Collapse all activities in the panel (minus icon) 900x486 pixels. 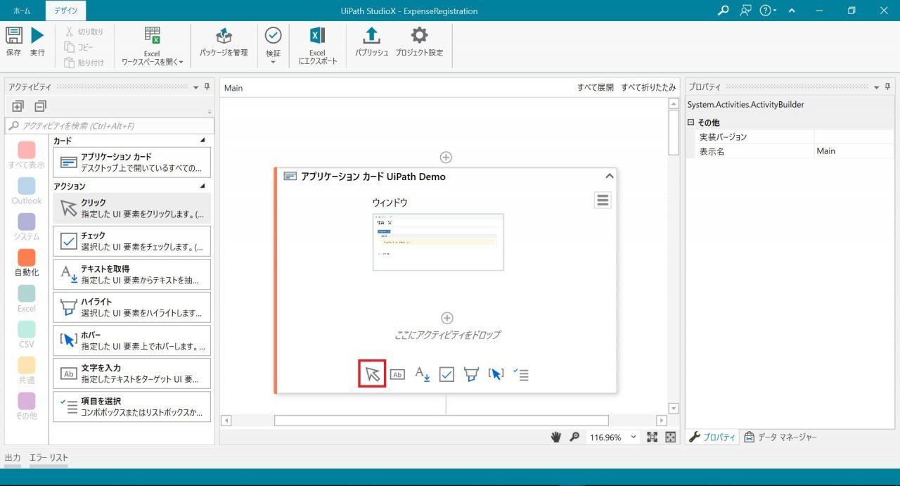pos(40,106)
